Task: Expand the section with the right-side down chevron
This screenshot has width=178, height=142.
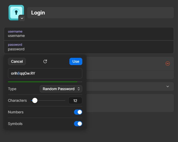Action: (x=168, y=86)
